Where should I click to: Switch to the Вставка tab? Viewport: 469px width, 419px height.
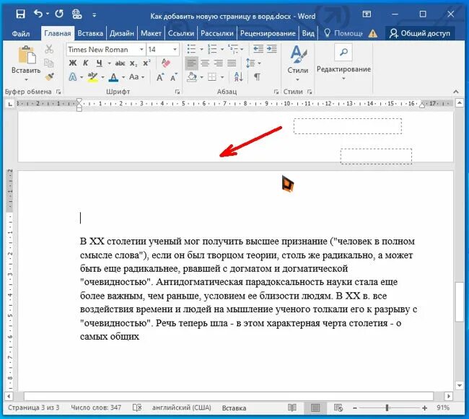90,33
